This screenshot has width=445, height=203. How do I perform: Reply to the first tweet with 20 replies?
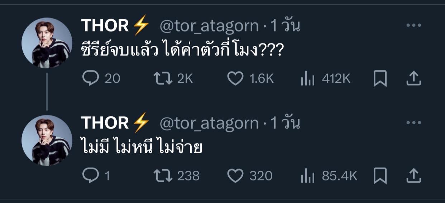point(90,79)
